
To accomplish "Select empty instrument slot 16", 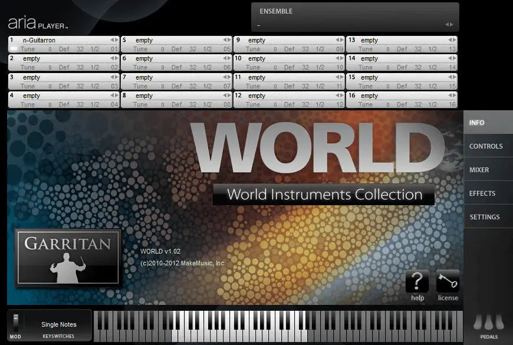I will tap(395, 96).
